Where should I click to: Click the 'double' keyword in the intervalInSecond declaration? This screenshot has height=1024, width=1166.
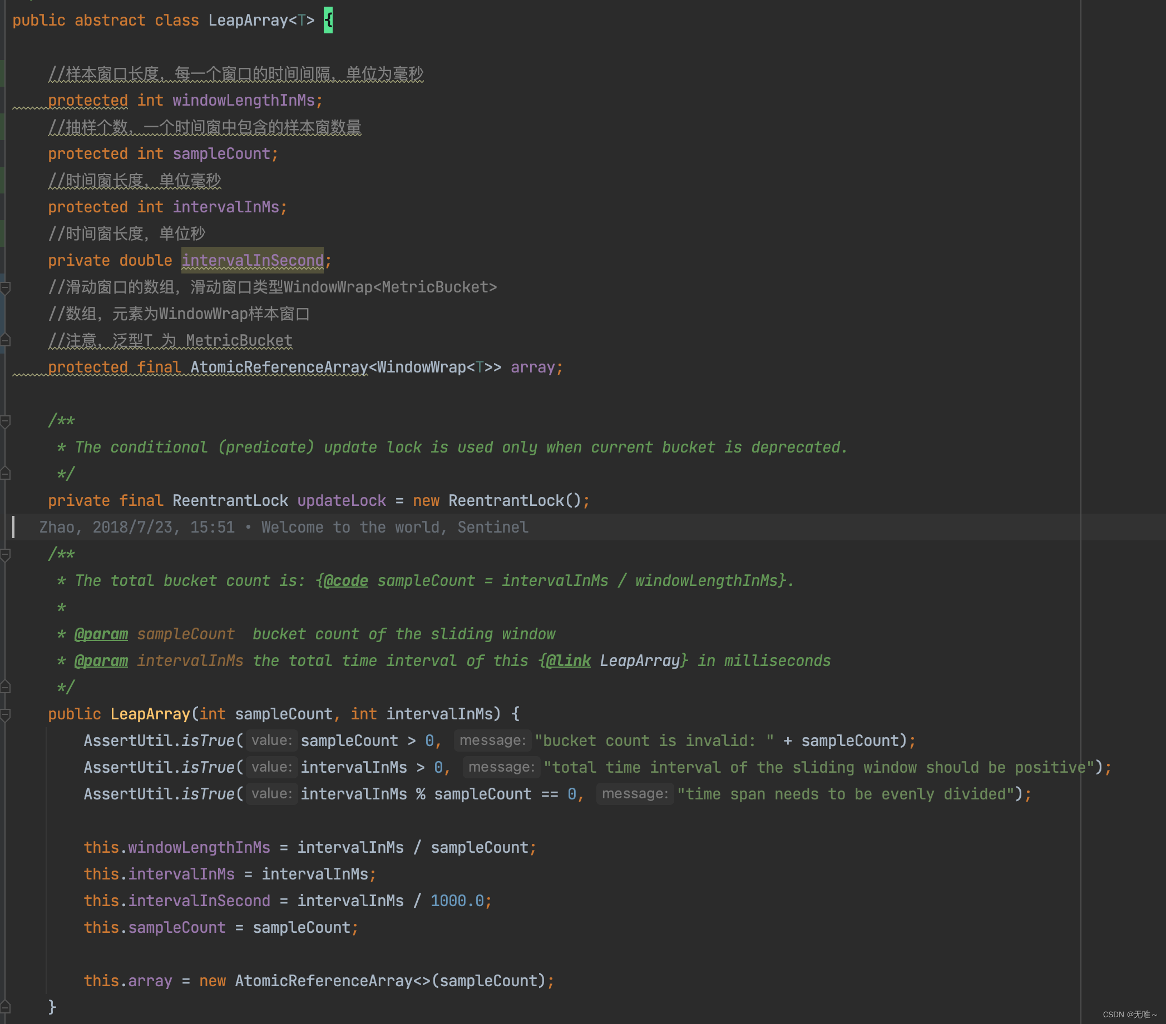pyautogui.click(x=145, y=260)
